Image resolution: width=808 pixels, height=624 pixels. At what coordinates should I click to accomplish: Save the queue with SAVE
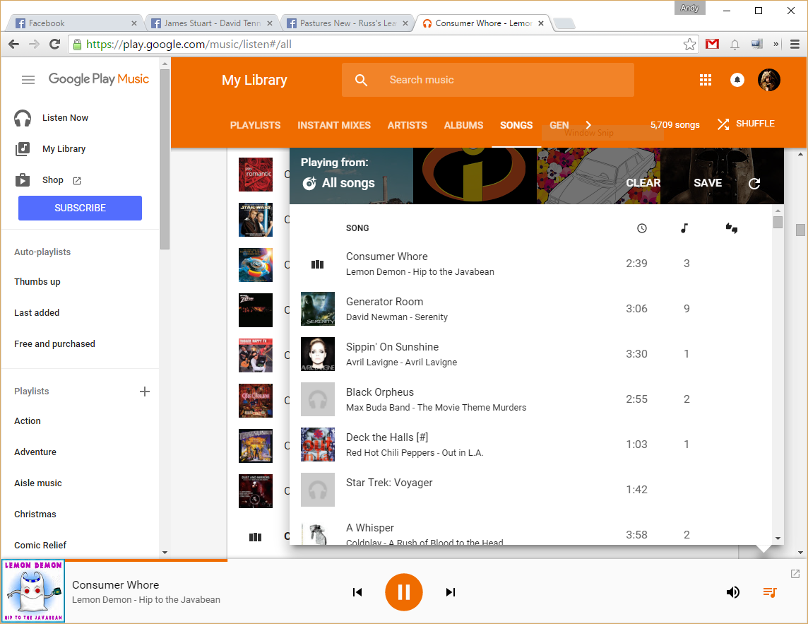tap(708, 183)
